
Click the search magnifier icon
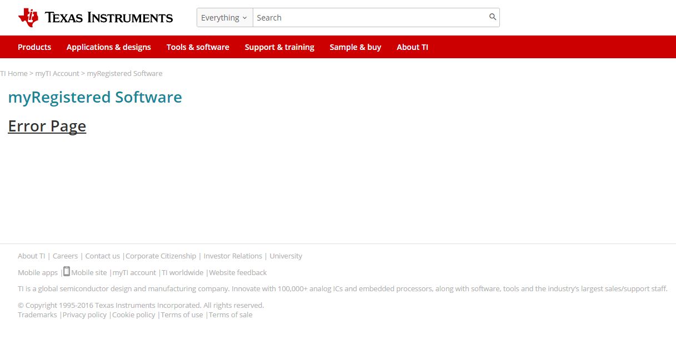(x=493, y=17)
